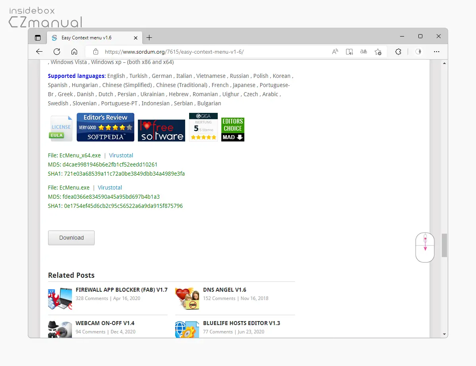Go back using the browser back arrow

(x=39, y=52)
